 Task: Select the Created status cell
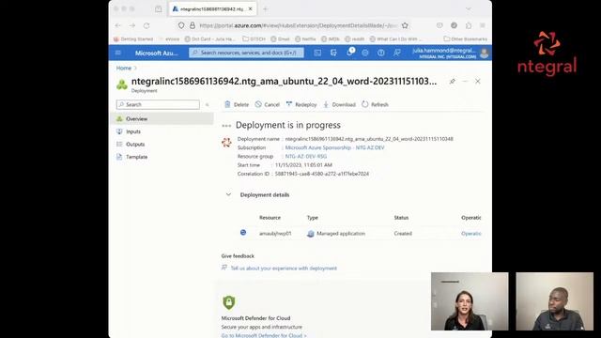click(403, 234)
